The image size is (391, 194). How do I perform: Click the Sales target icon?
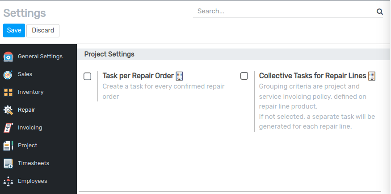pos(8,74)
